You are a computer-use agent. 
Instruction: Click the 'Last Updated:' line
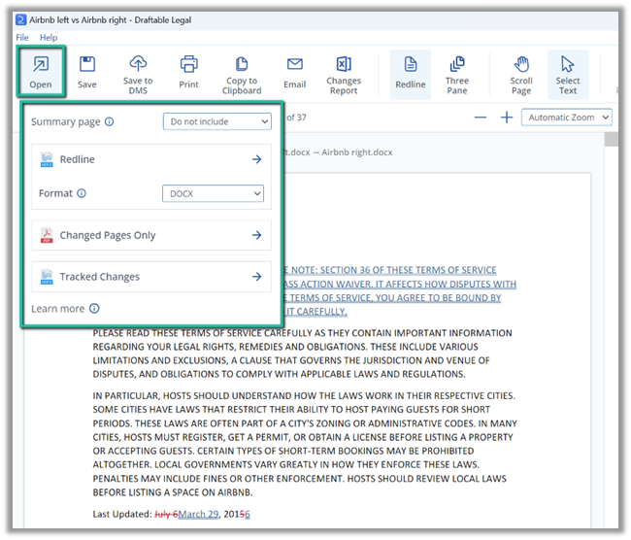[x=172, y=514]
